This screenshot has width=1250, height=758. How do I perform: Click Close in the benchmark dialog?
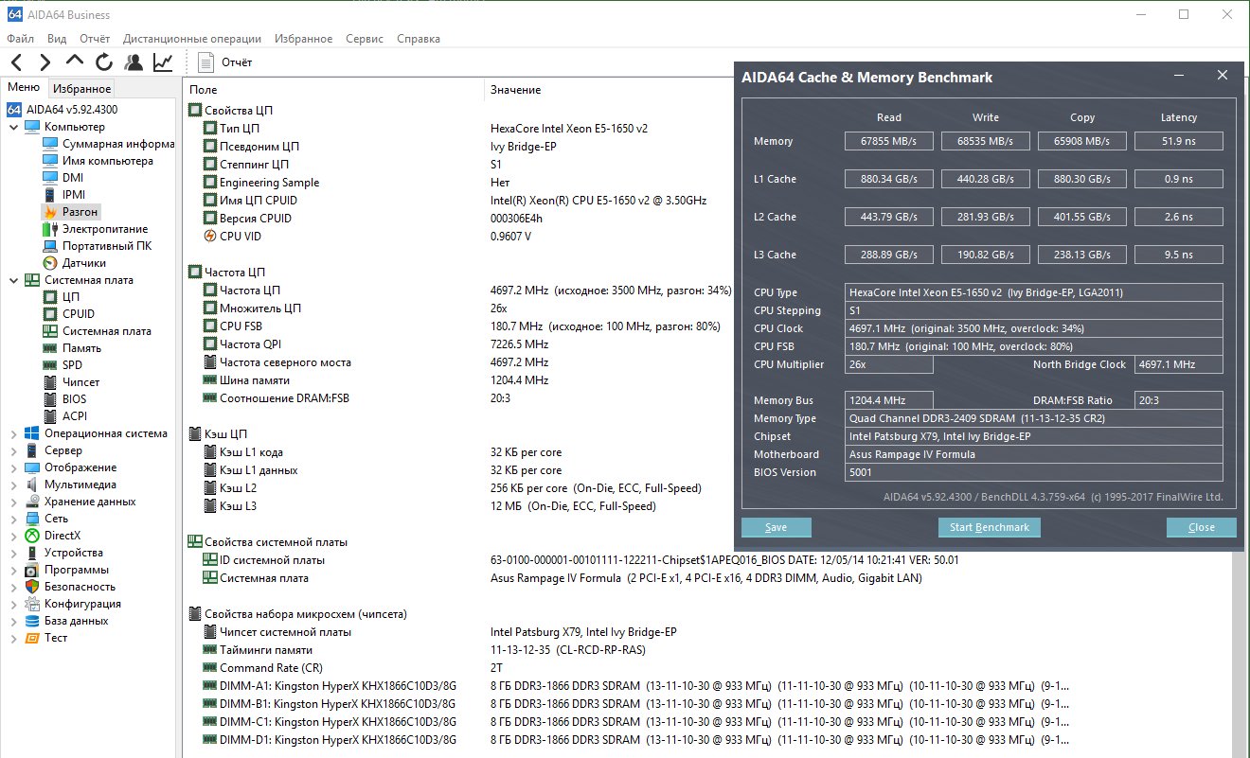(x=1202, y=527)
